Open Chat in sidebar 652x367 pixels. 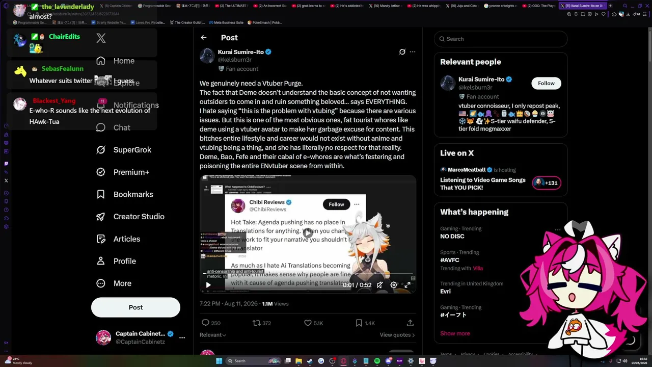pyautogui.click(x=114, y=127)
